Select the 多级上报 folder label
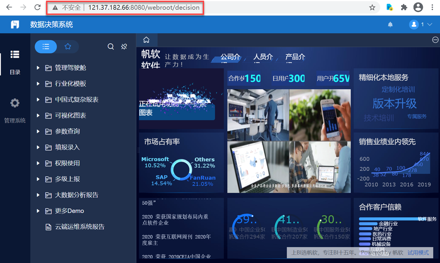This screenshot has width=440, height=263. pyautogui.click(x=68, y=179)
